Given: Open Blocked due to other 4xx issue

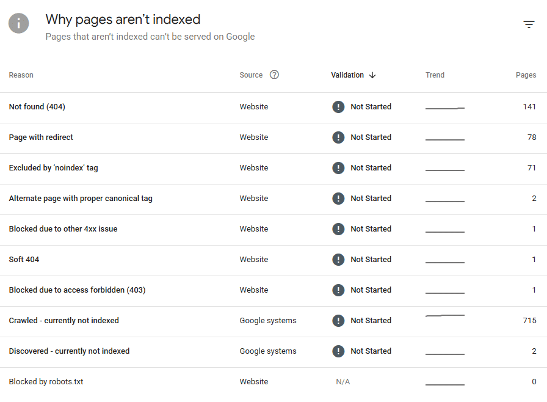Looking at the screenshot, I should coord(273,230).
